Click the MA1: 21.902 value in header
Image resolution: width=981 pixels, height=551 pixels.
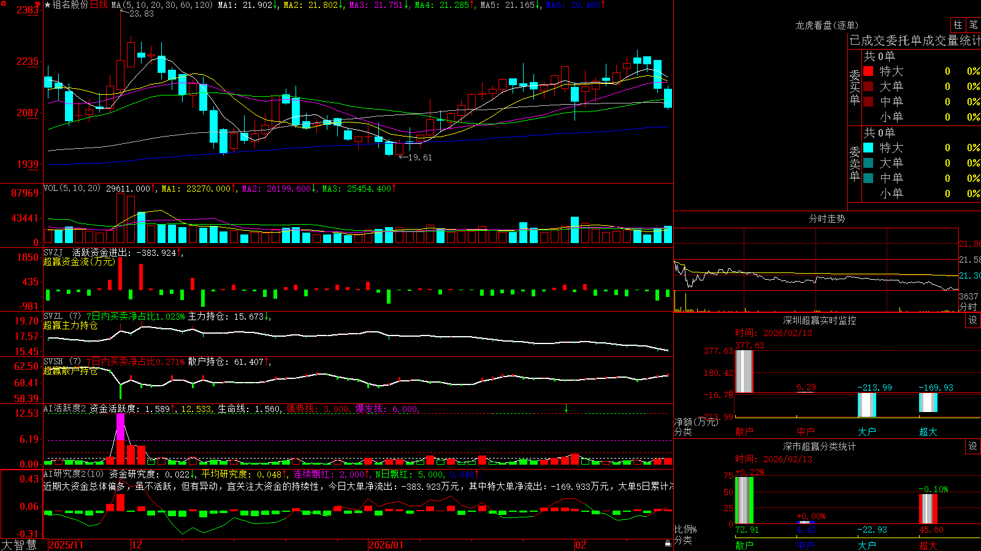(248, 5)
